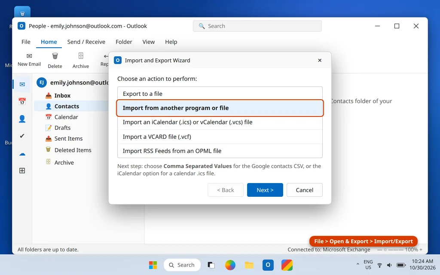Open the Tasks checkmark in the sidebar
This screenshot has height=275, width=440.
click(x=22, y=136)
